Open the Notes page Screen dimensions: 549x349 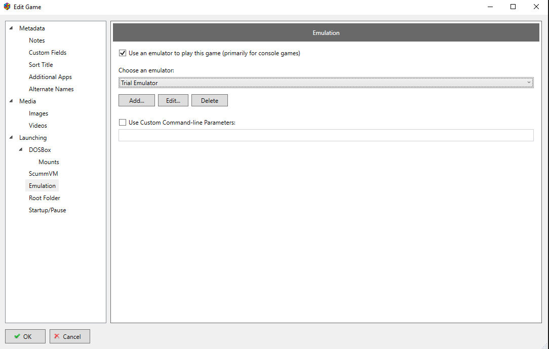coord(36,41)
